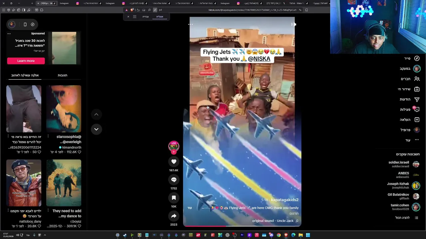Follow creator via red plus on avatar
Screen dimensions: 426x239
pyautogui.click(x=174, y=152)
